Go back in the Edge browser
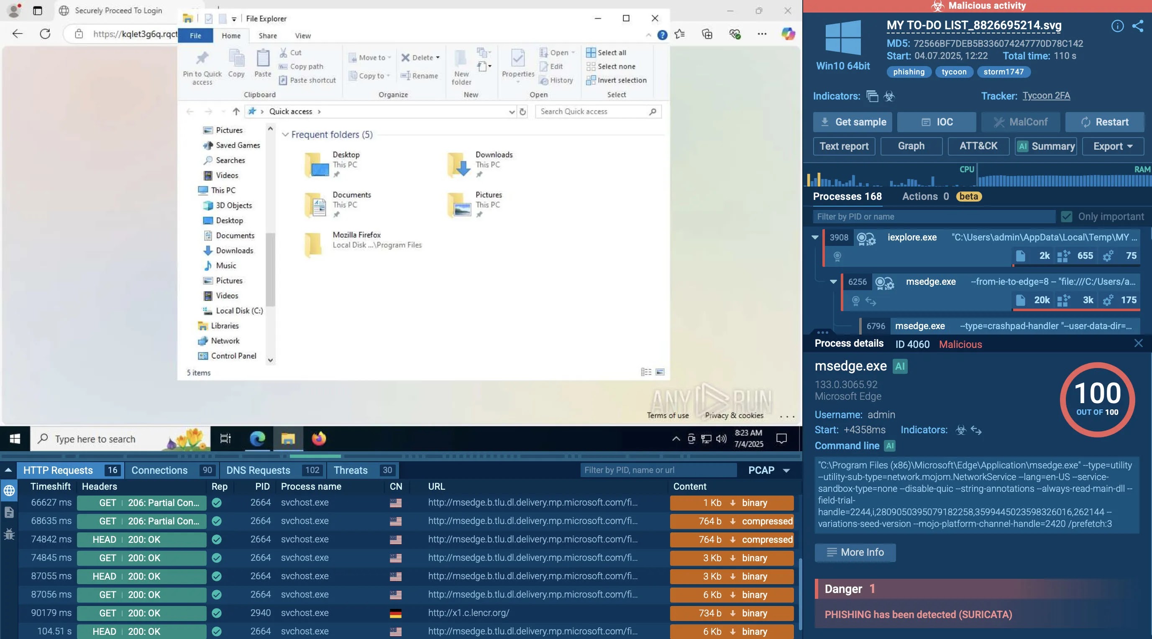The width and height of the screenshot is (1152, 639). click(17, 33)
